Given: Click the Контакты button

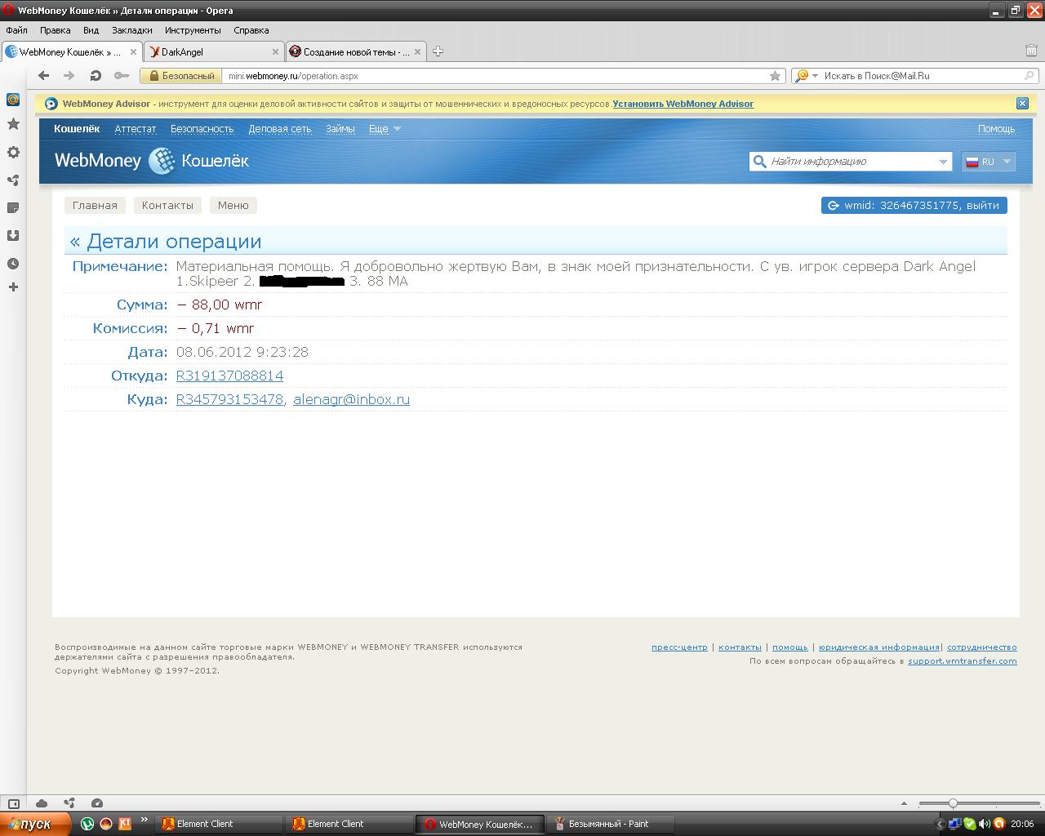Looking at the screenshot, I should tap(167, 206).
